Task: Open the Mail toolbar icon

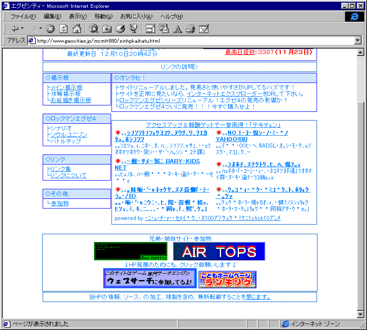Action: [164, 29]
